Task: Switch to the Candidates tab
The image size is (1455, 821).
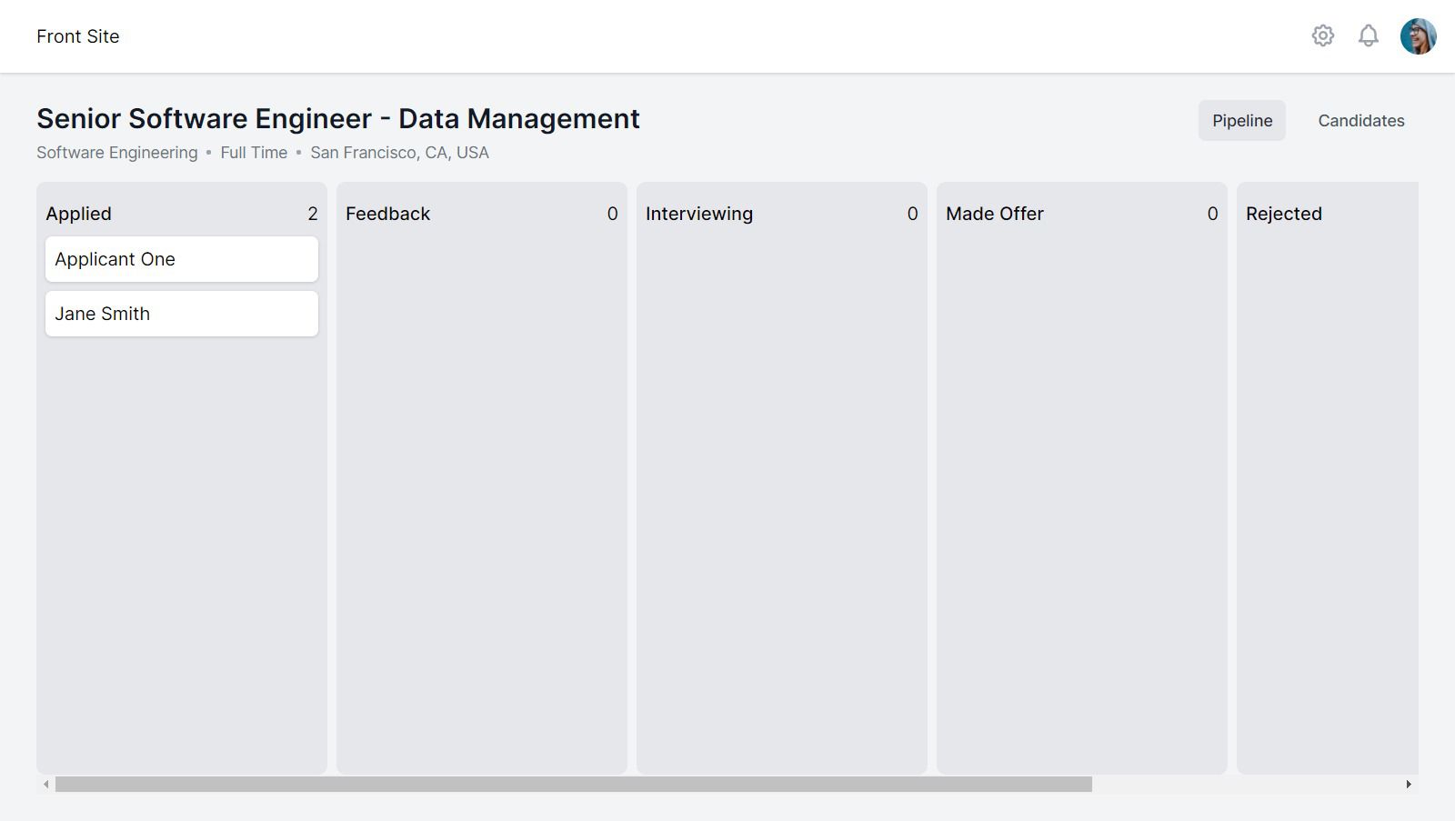Action: tap(1360, 120)
